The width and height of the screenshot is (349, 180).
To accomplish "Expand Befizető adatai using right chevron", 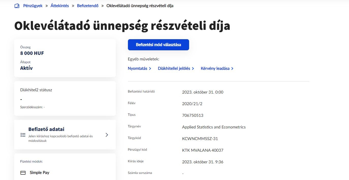I will tap(107, 135).
